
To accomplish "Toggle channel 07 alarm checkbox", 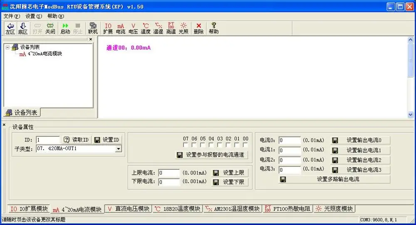I will pos(186,145).
